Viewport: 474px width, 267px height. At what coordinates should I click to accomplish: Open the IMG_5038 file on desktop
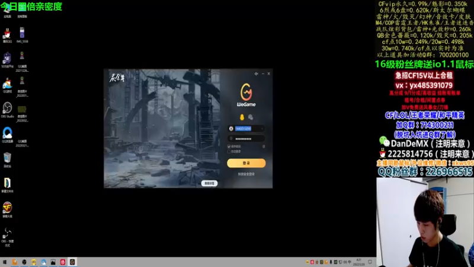click(22, 35)
